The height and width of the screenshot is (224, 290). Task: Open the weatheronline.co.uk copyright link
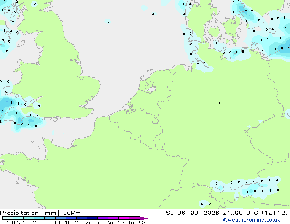click(251, 220)
